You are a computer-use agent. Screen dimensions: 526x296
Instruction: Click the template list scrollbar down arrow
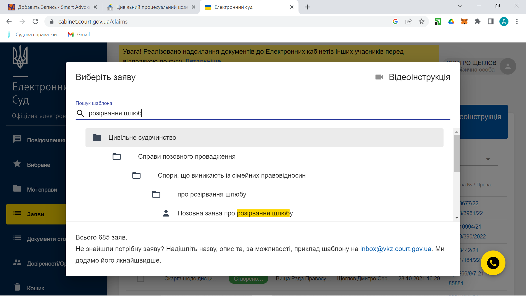457,218
